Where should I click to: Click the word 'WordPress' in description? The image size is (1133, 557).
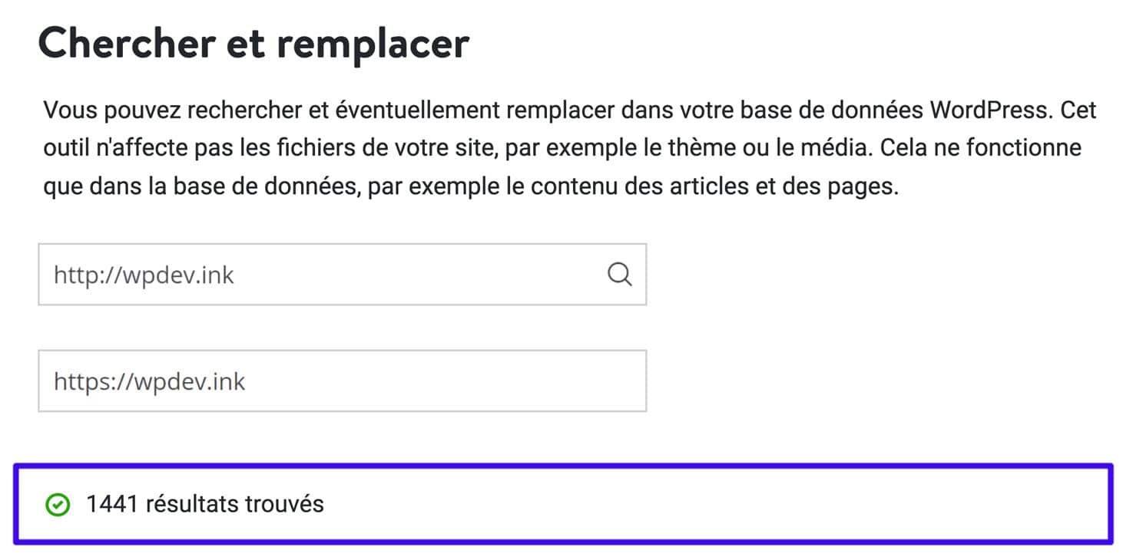[x=989, y=110]
